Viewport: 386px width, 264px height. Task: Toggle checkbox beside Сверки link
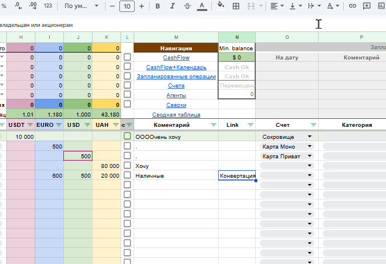tap(127, 104)
